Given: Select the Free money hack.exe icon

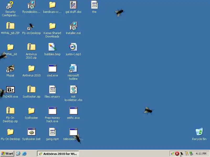Looking at the screenshot, I should point(52,111).
